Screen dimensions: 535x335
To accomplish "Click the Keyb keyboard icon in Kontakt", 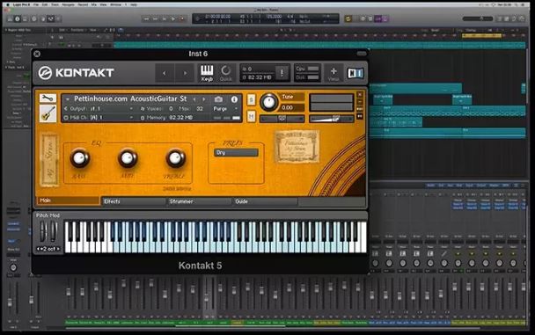I will click(x=207, y=73).
